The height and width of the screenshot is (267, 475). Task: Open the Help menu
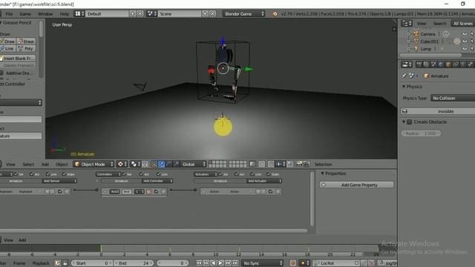pyautogui.click(x=65, y=14)
